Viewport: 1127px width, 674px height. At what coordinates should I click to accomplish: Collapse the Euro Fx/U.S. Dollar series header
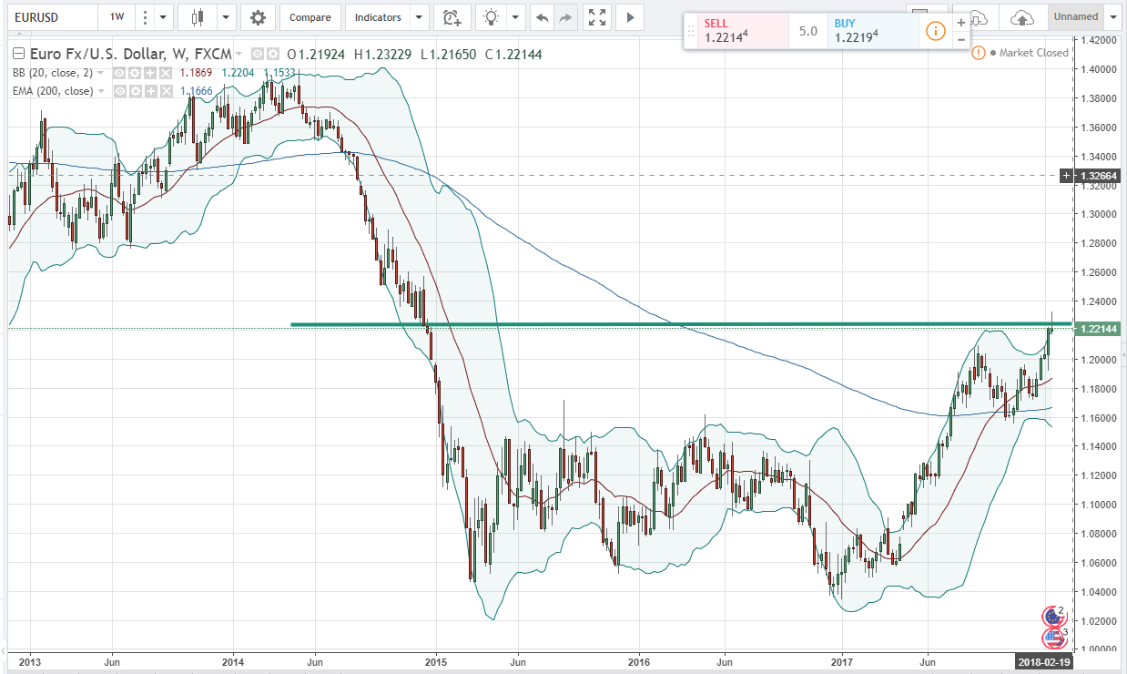click(x=17, y=55)
